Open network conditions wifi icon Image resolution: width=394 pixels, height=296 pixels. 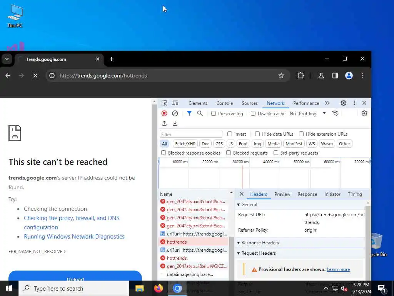335,114
